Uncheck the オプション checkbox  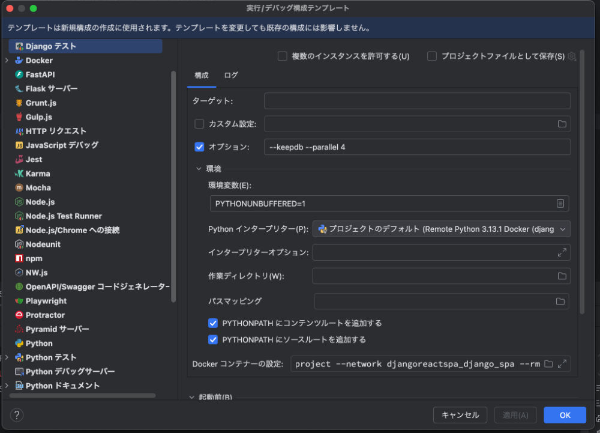click(x=199, y=147)
